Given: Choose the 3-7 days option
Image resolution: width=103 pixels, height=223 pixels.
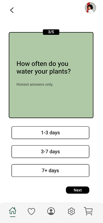Looking at the screenshot, I should tap(50, 152).
